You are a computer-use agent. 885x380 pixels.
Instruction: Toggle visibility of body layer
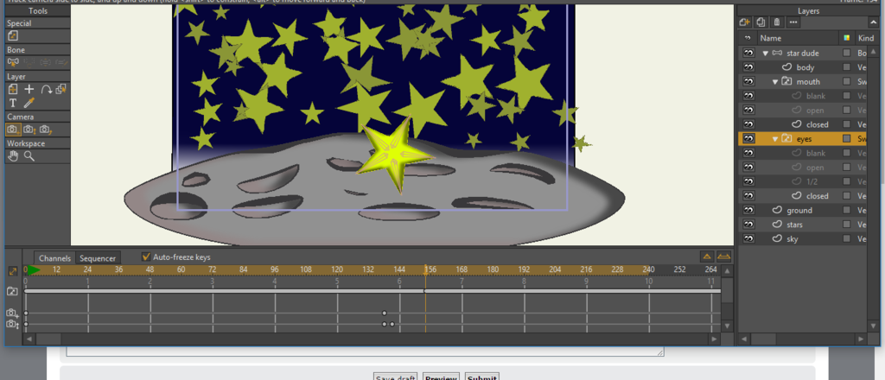[x=748, y=67]
